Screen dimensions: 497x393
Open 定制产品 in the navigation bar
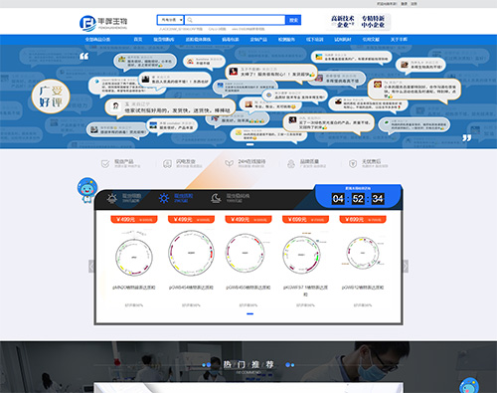point(258,40)
